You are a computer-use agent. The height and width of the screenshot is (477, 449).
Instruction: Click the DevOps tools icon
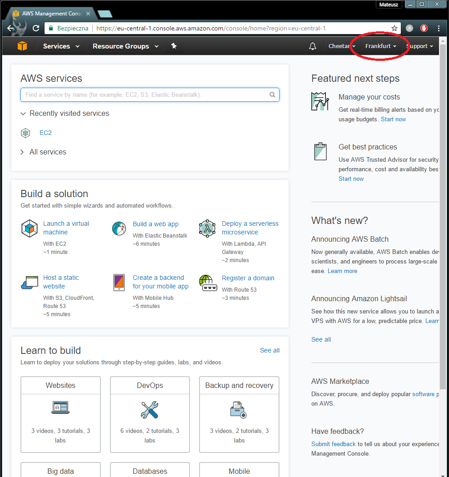click(x=150, y=409)
